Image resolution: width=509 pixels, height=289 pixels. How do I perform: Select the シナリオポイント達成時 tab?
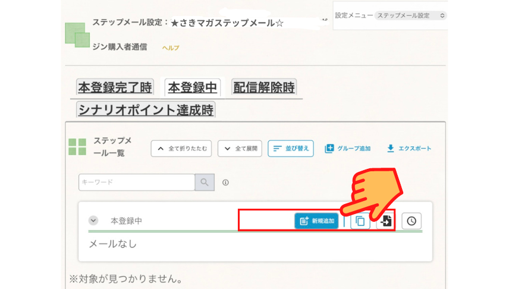point(146,110)
